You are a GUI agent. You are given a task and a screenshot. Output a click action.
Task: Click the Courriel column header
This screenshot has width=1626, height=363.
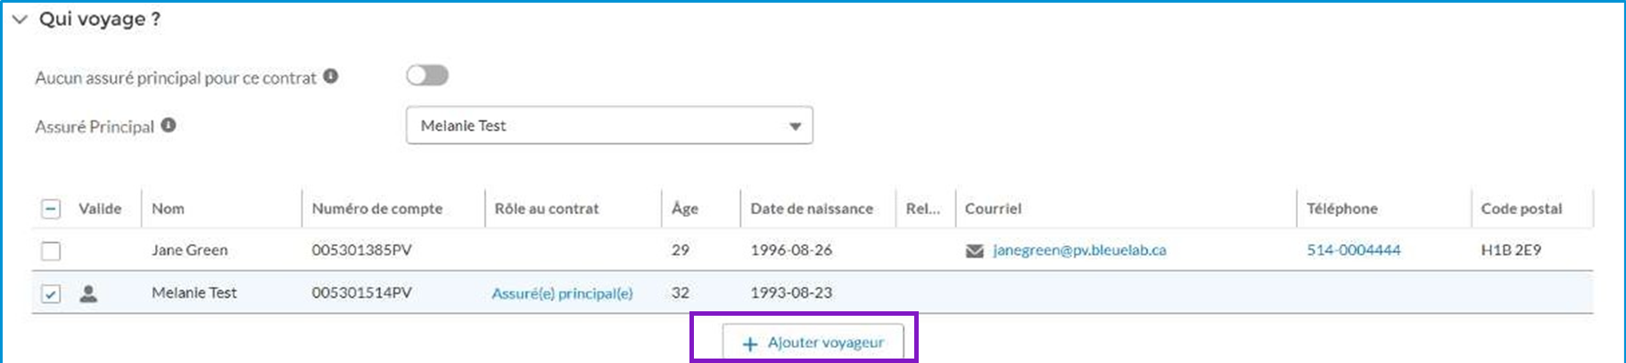993,209
